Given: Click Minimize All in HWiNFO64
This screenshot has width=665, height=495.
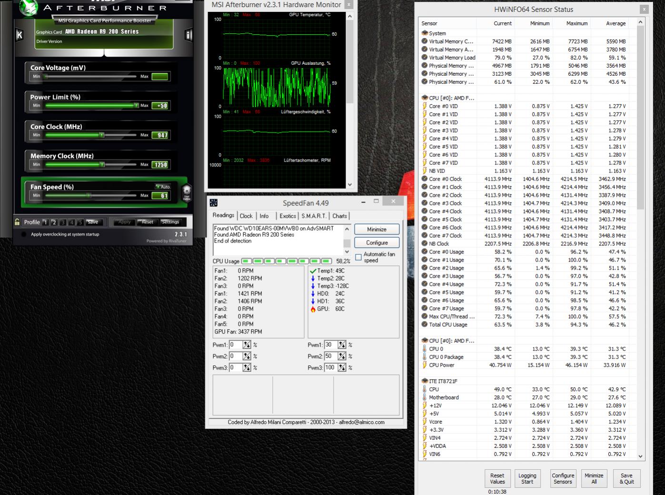Looking at the screenshot, I should click(x=594, y=478).
